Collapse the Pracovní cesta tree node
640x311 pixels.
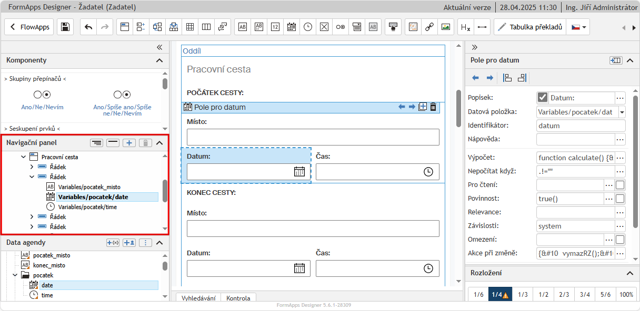click(x=23, y=157)
